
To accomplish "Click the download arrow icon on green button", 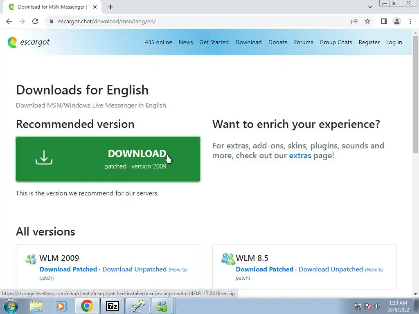I will tap(44, 157).
